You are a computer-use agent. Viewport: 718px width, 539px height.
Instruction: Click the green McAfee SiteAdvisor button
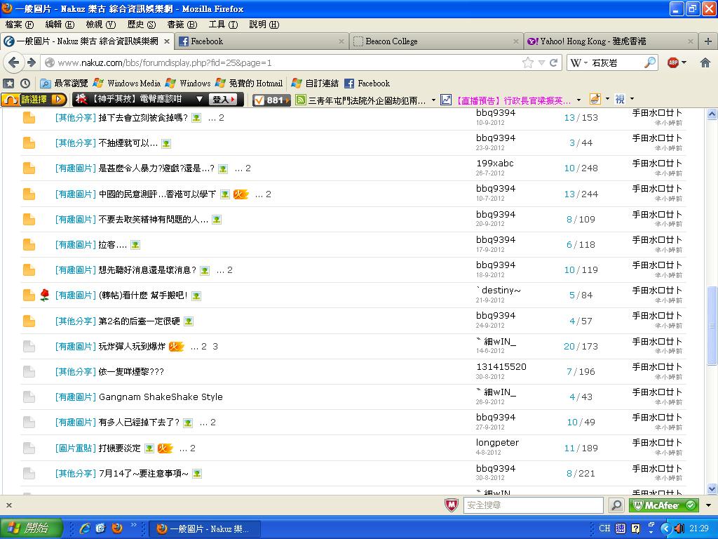[x=664, y=505]
